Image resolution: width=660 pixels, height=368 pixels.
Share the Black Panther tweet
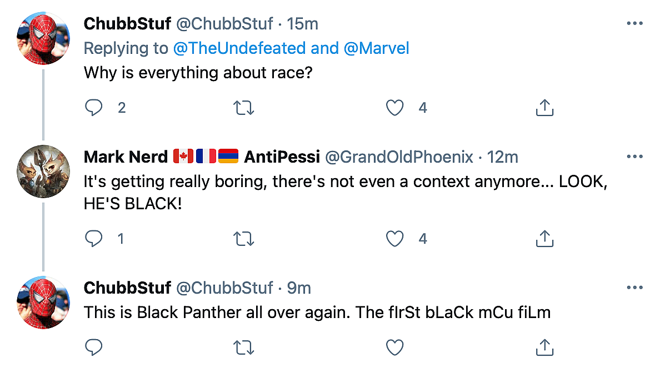[544, 347]
